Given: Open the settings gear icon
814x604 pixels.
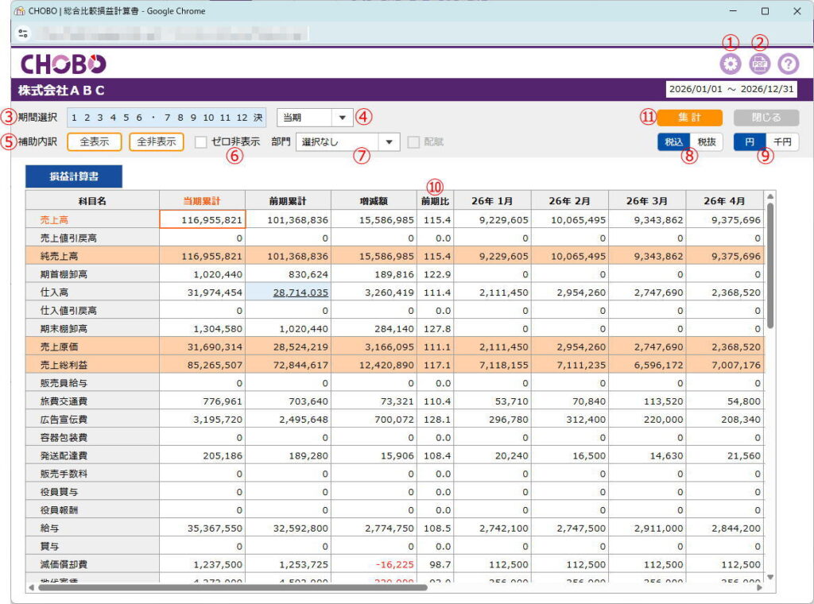Looking at the screenshot, I should pyautogui.click(x=730, y=64).
